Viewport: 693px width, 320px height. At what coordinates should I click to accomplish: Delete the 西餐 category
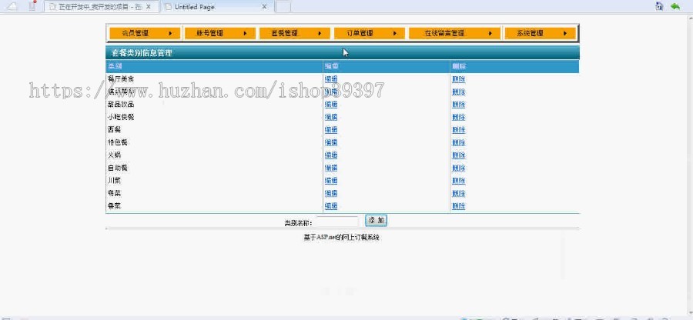click(x=459, y=130)
